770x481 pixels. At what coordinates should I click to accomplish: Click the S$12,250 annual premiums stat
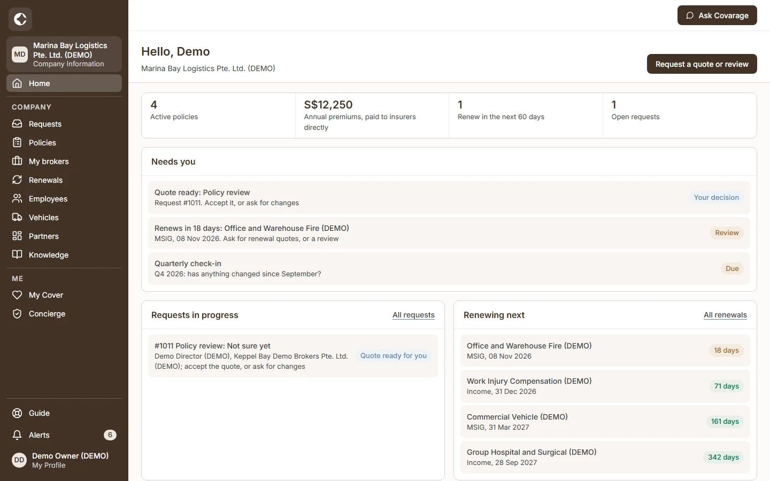(x=372, y=115)
